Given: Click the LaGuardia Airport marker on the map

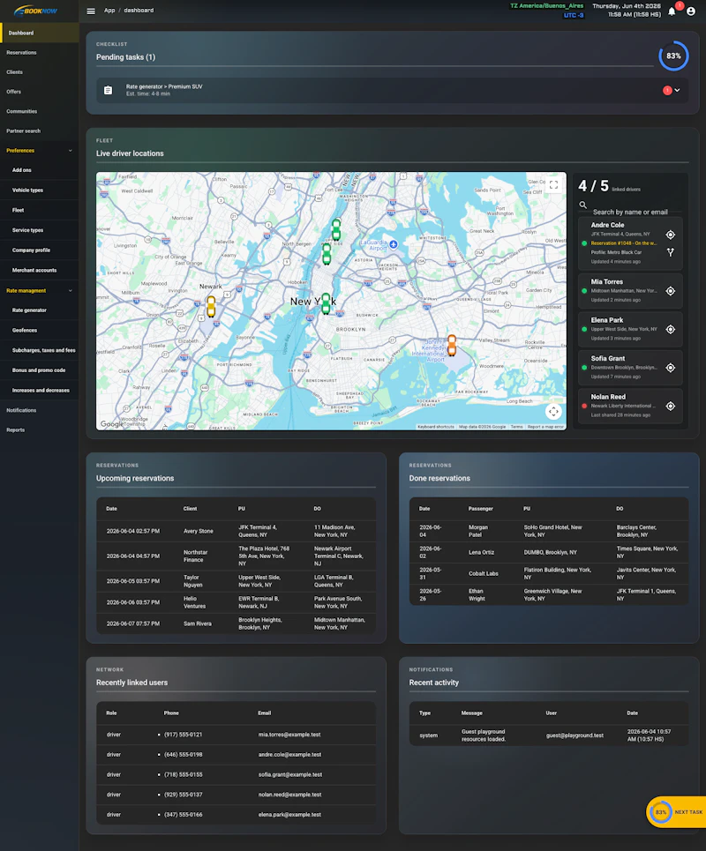Looking at the screenshot, I should coord(394,244).
